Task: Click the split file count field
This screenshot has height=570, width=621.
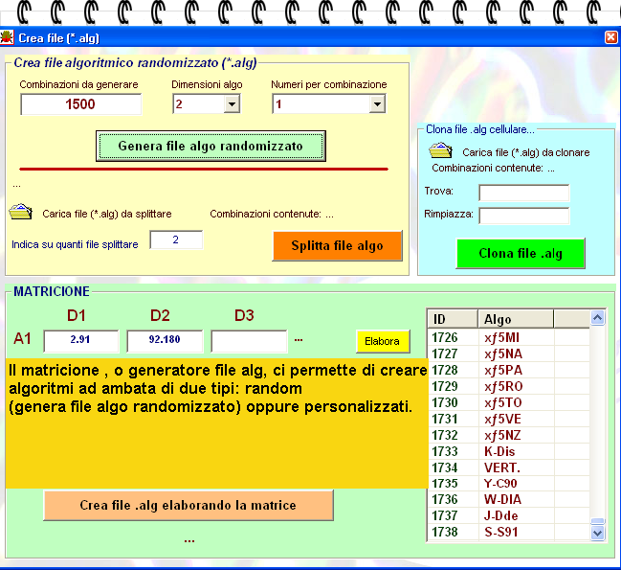Action: pos(176,239)
